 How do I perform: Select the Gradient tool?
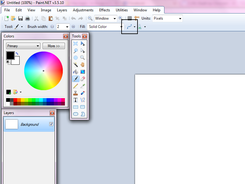83,72
